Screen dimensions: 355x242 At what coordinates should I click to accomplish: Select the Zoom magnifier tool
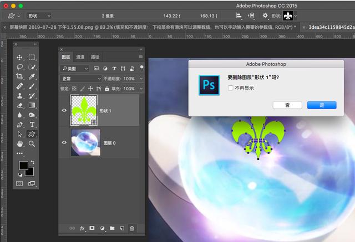[32, 144]
